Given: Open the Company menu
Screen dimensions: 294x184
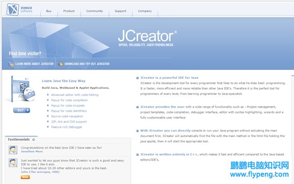Looking at the screenshot, I should coord(145,11).
